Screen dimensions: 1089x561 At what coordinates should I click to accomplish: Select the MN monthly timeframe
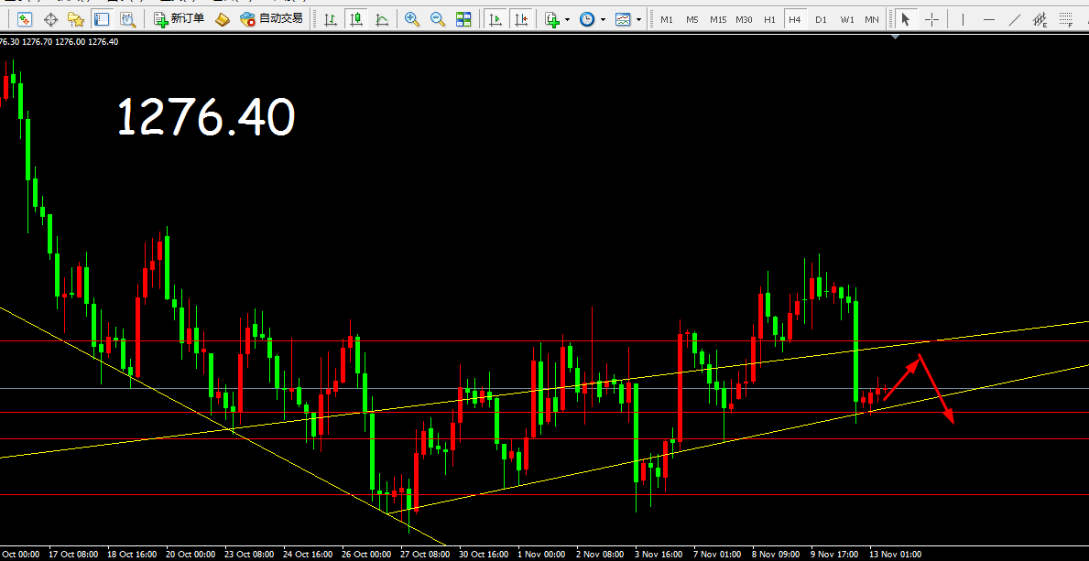point(872,19)
